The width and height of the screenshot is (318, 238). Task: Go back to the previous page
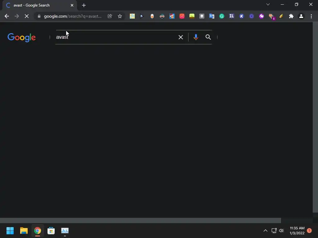tap(7, 16)
